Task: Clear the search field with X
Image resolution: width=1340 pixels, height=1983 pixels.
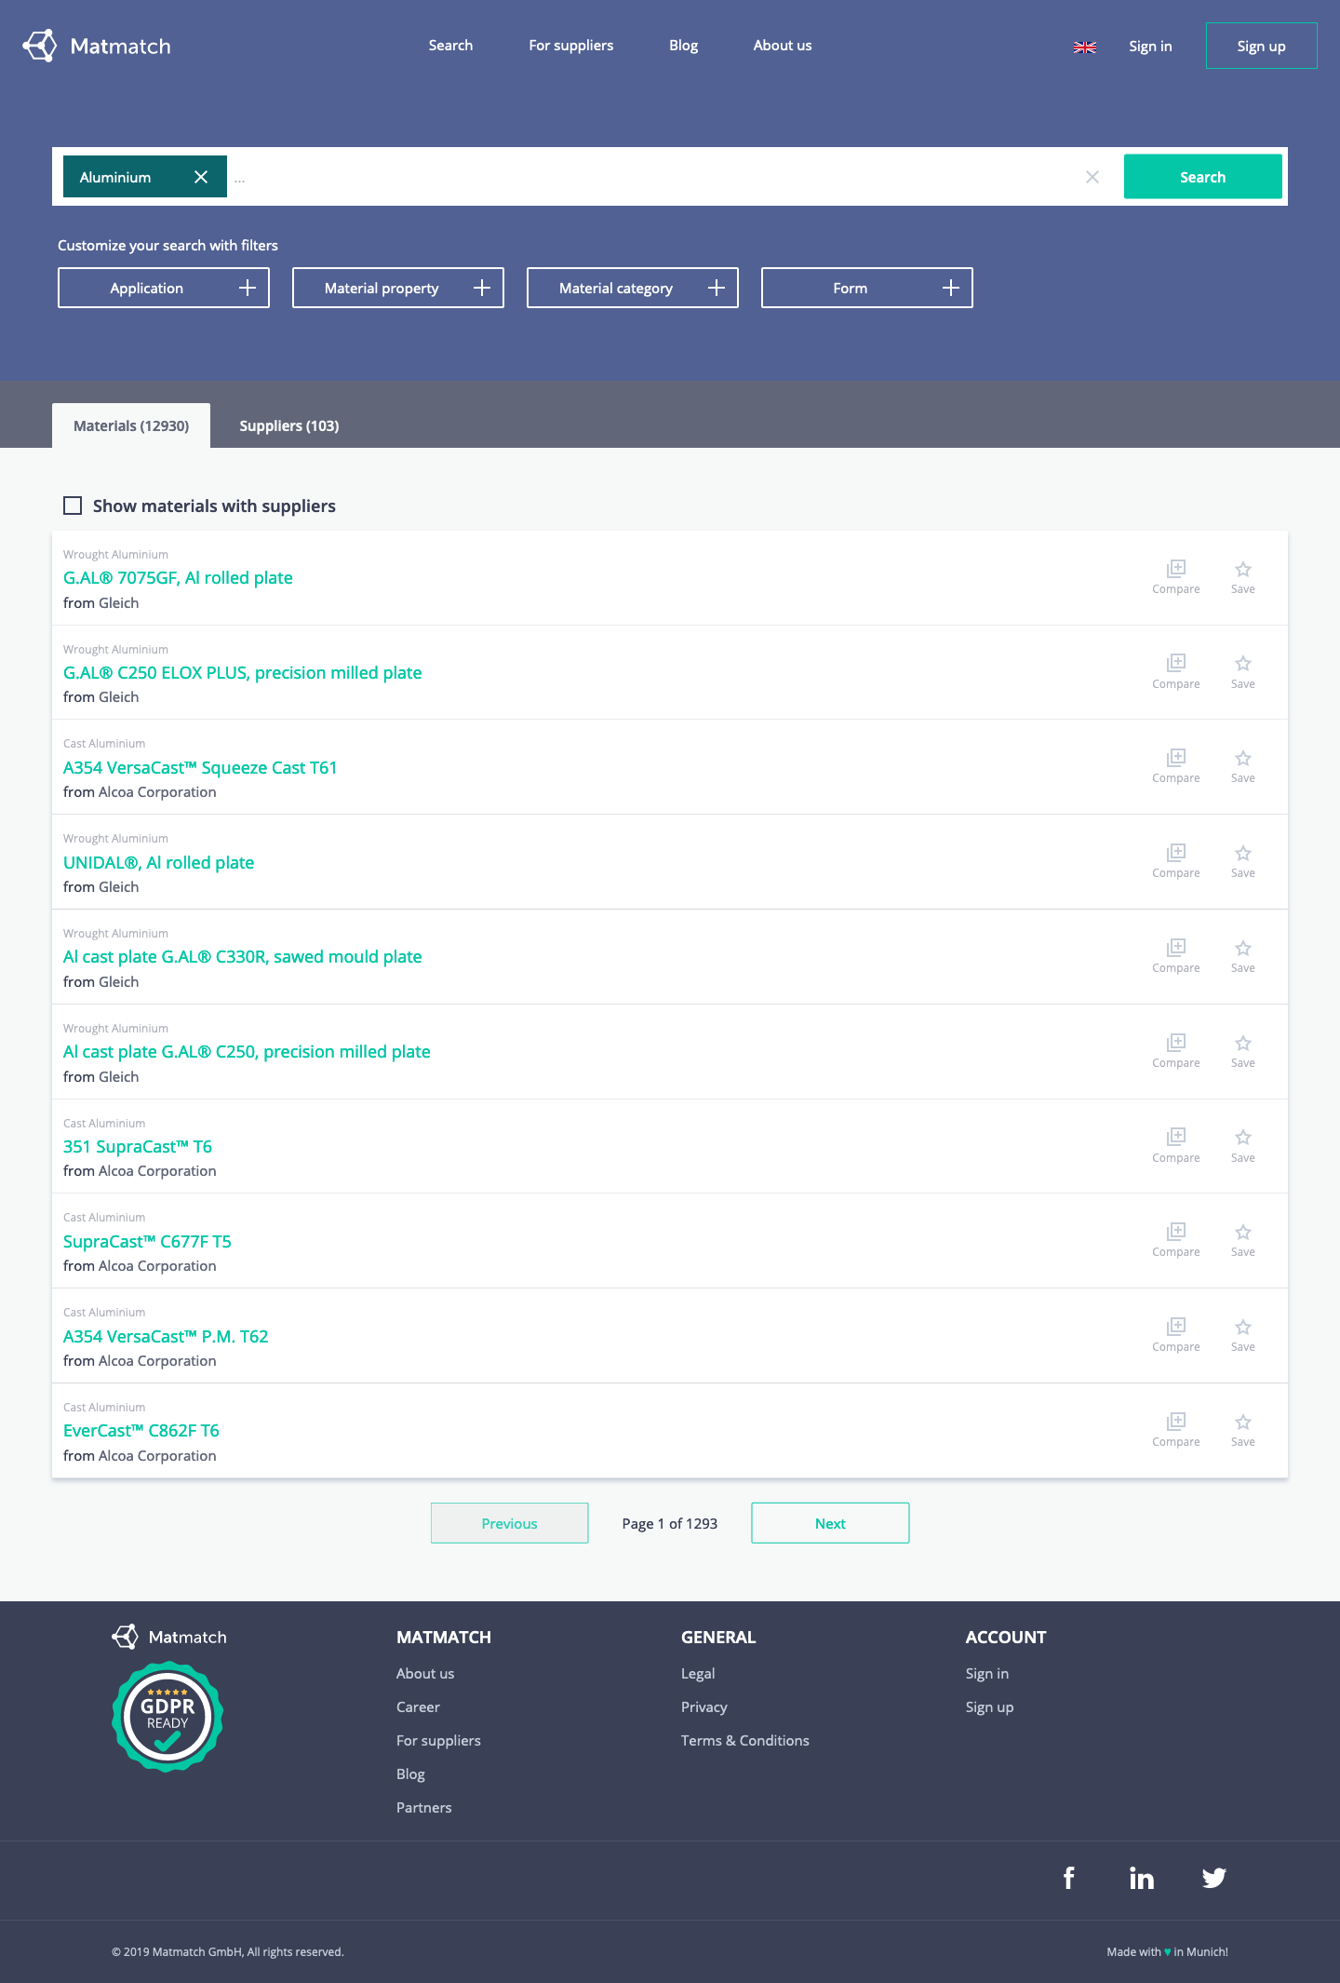Action: point(1092,177)
